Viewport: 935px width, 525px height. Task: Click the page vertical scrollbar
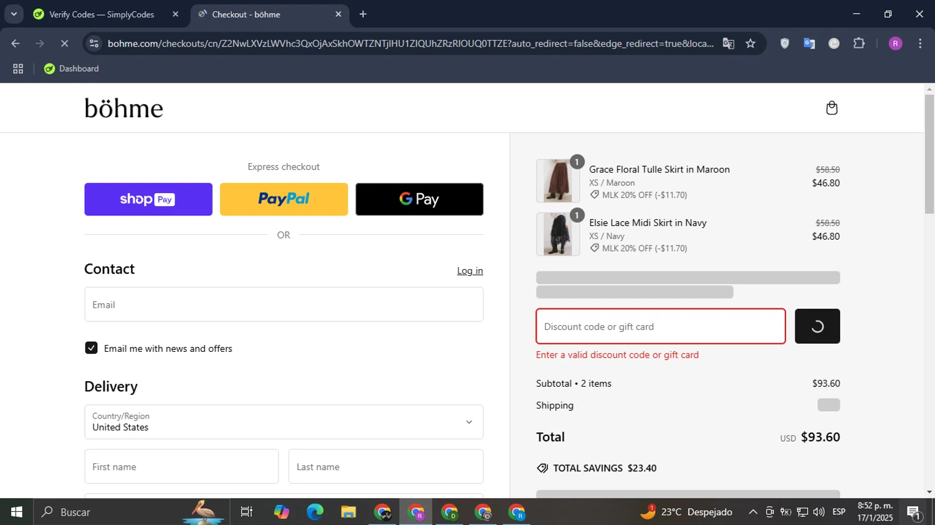pos(929,154)
